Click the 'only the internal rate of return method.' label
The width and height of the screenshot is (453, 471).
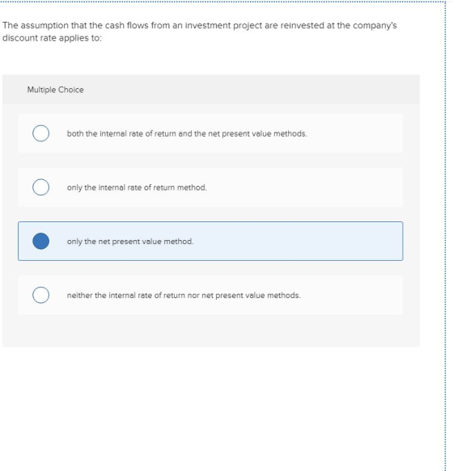(x=137, y=187)
